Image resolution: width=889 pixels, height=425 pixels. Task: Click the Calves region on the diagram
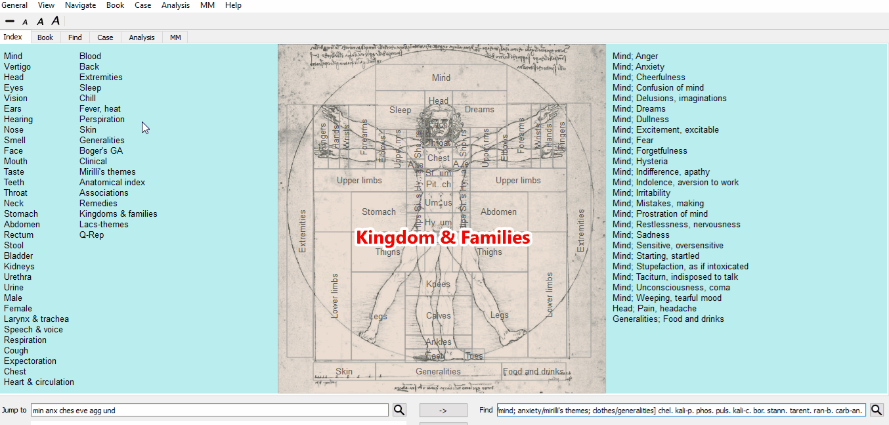click(439, 315)
